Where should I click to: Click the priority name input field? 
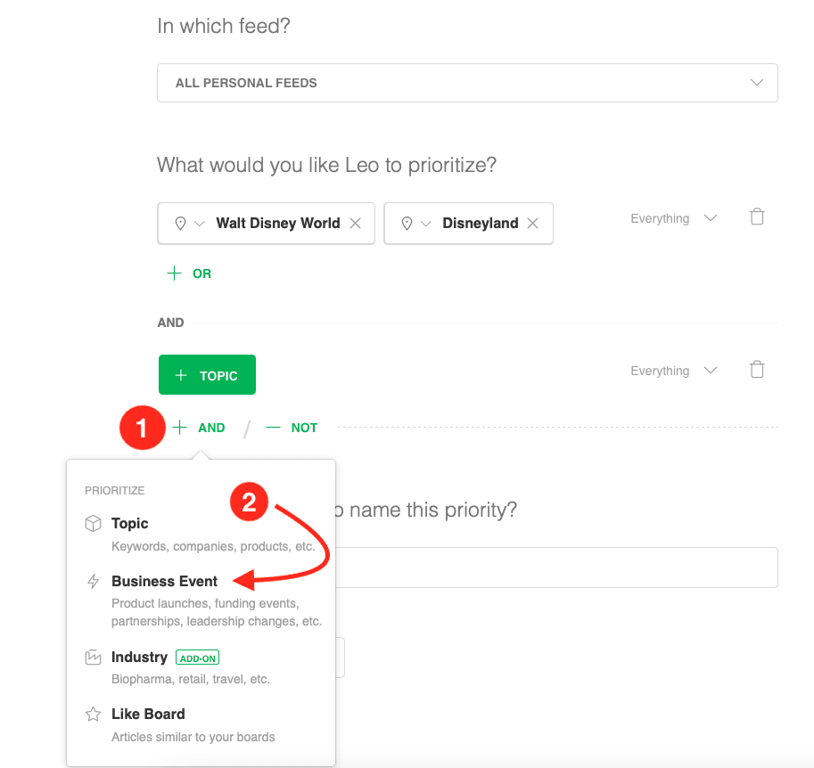(553, 568)
